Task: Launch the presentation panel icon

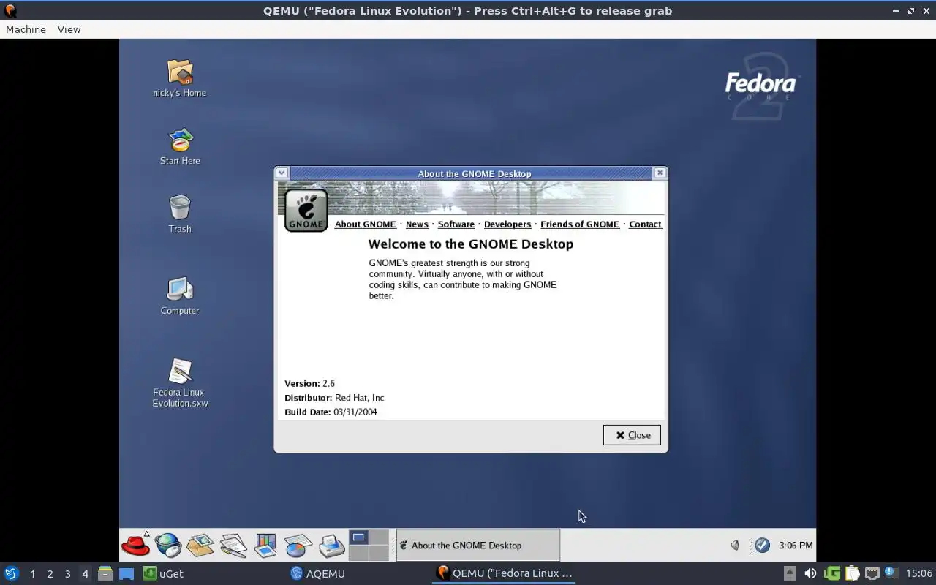Action: tap(265, 546)
